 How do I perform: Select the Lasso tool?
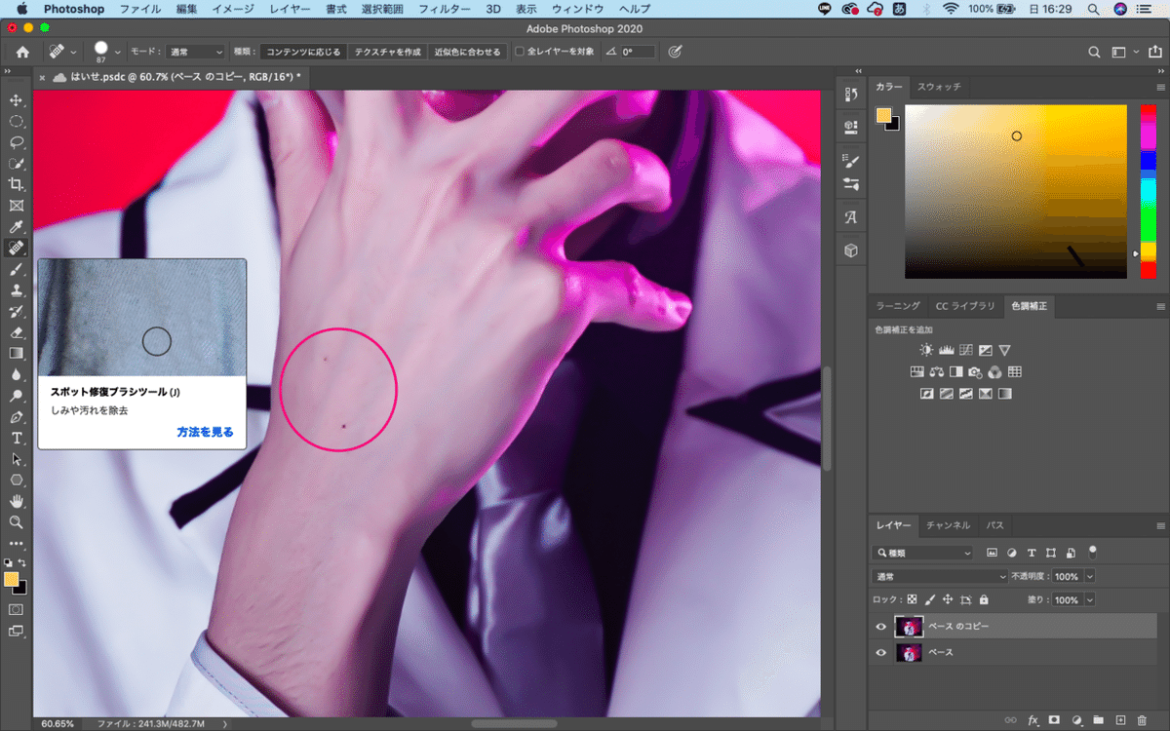coord(16,142)
